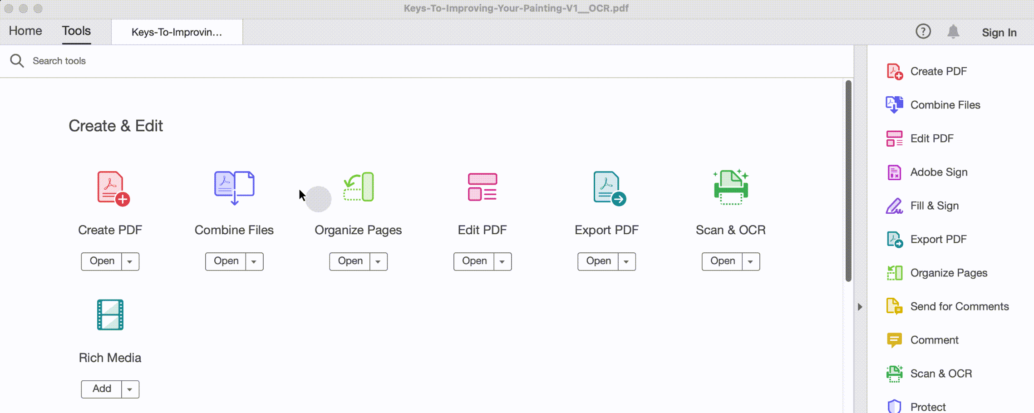Select Organize Pages icon in right sidebar
The image size is (1034, 413).
pyautogui.click(x=895, y=273)
